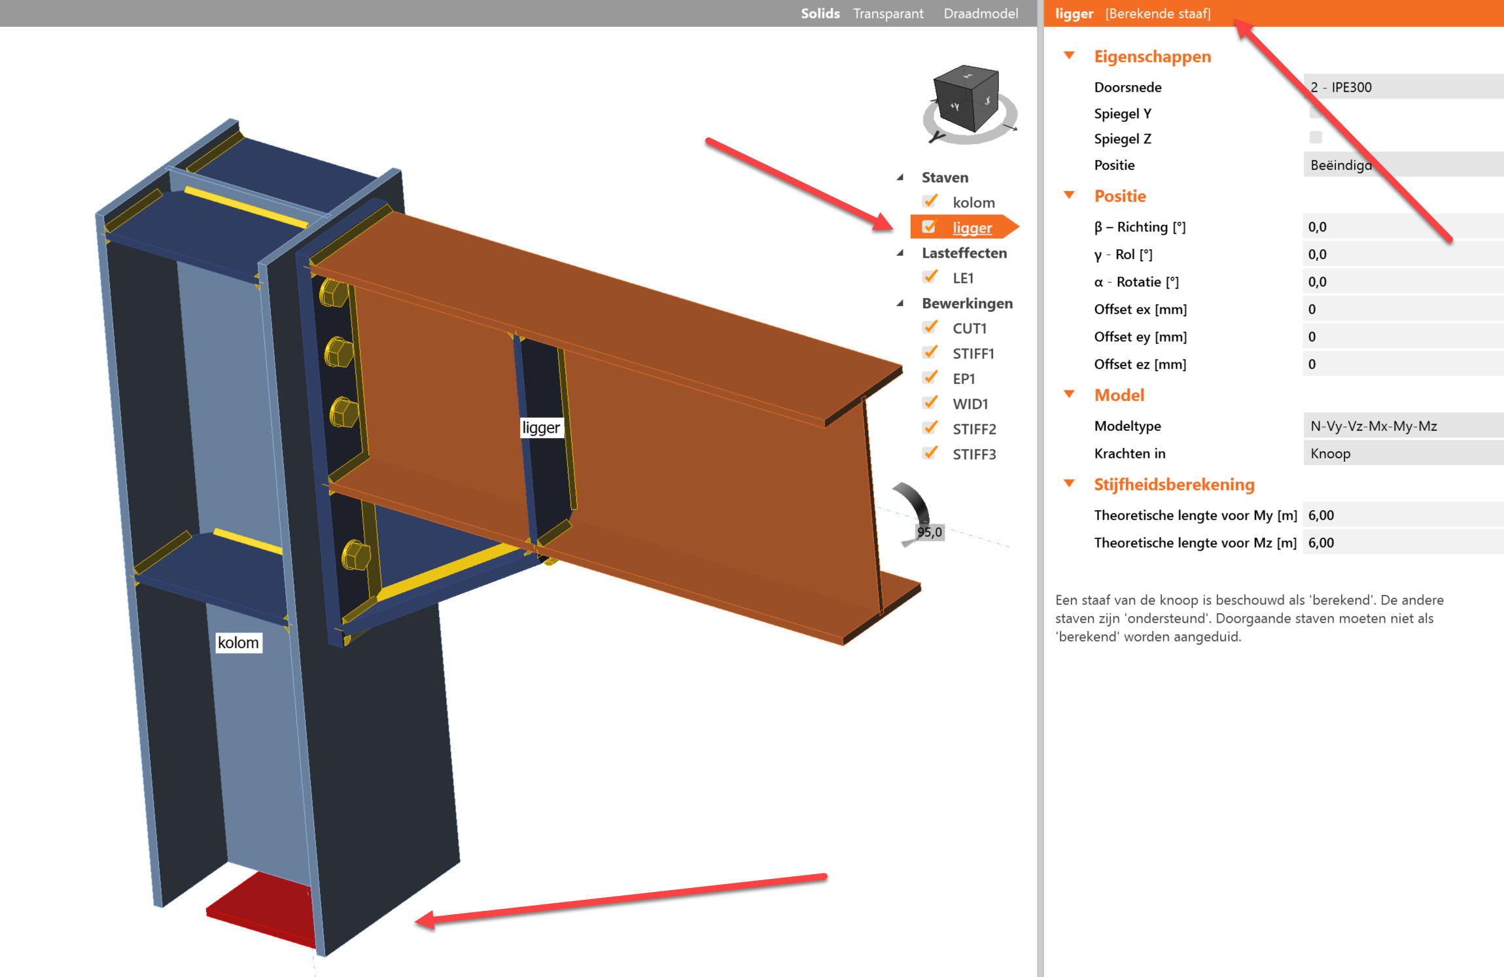Uncheck the kolom visibility checkbox
This screenshot has height=977, width=1504.
tap(930, 201)
